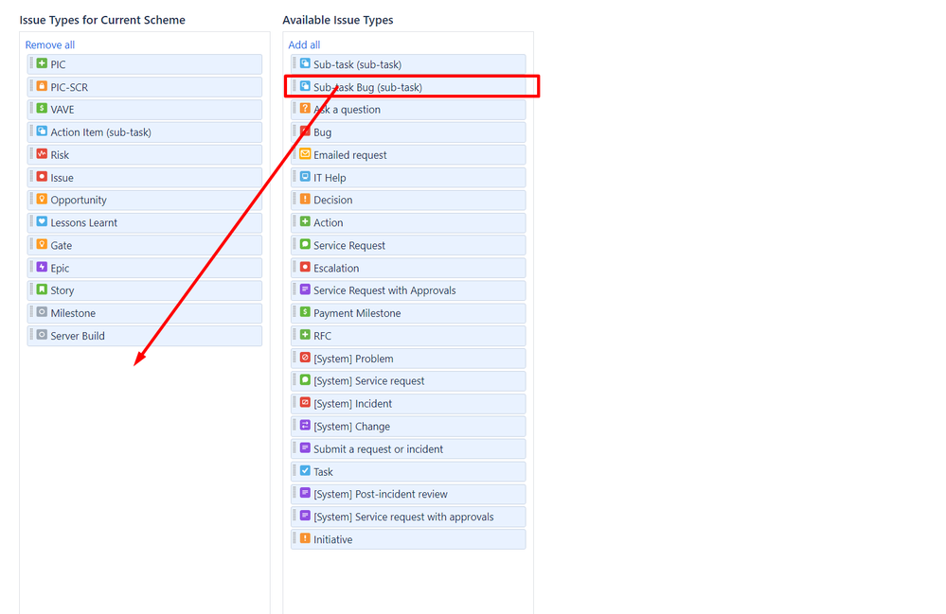Select the [System] Problem row
This screenshot has width=946, height=614.
click(408, 359)
